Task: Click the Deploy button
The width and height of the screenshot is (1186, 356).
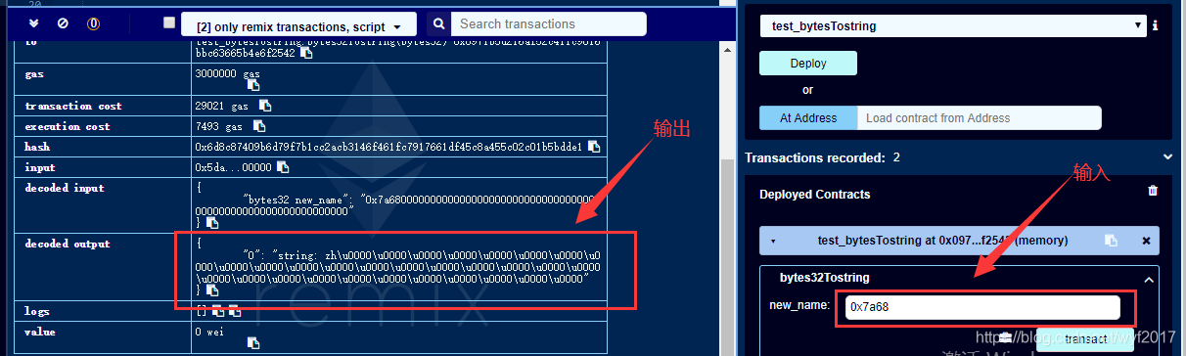Action: [x=808, y=63]
